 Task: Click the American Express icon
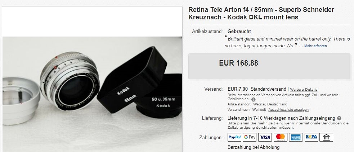[296, 137]
